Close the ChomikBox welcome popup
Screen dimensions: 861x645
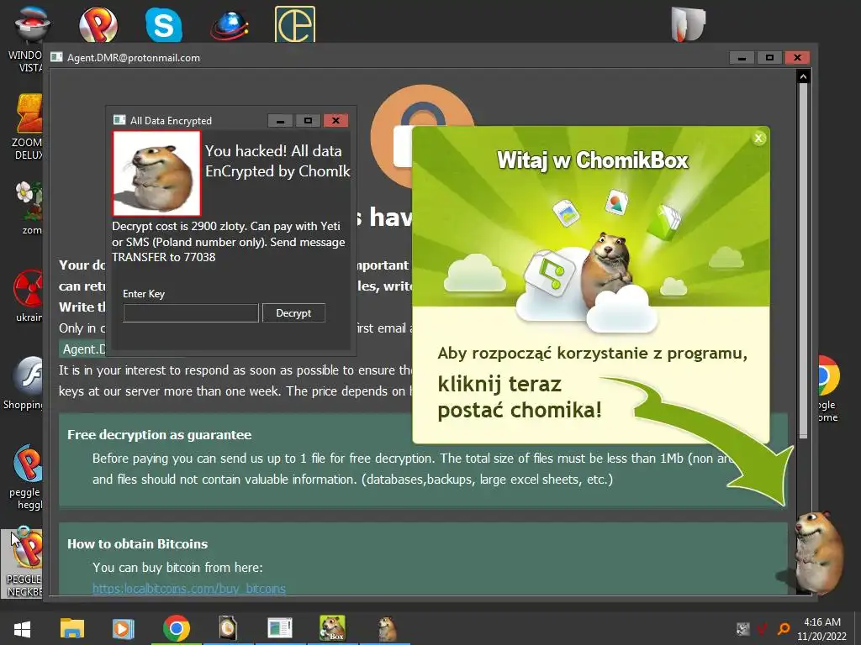(759, 139)
